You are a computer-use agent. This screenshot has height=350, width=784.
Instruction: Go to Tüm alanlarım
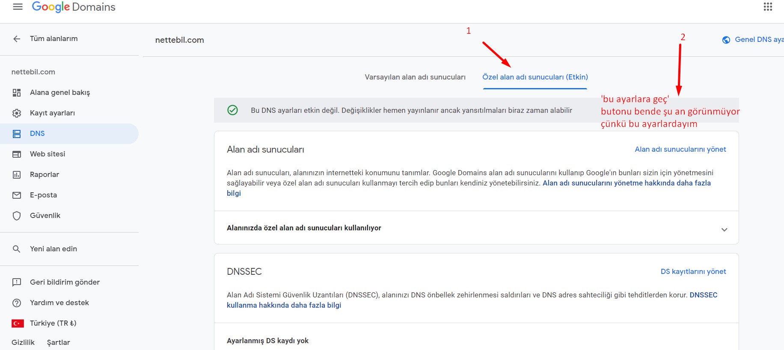pyautogui.click(x=54, y=38)
